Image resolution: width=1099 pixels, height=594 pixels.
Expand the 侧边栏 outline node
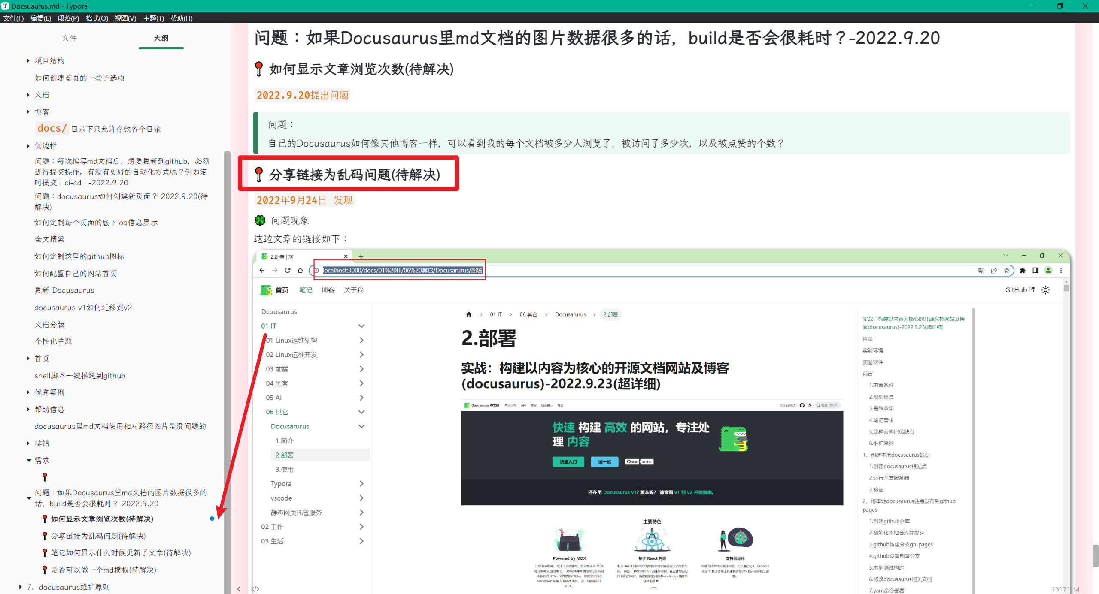click(x=28, y=146)
